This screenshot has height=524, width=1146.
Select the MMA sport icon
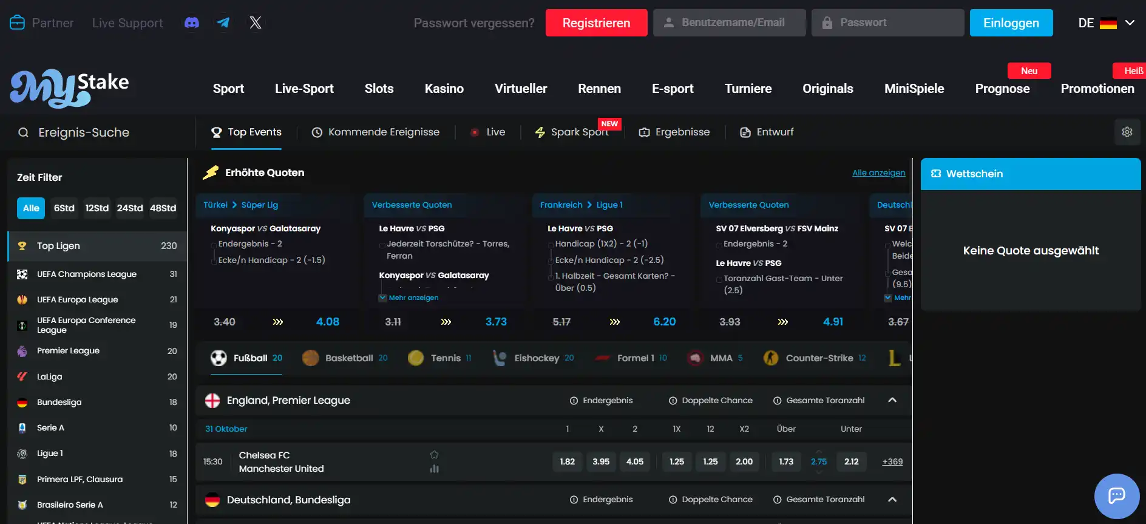point(695,358)
